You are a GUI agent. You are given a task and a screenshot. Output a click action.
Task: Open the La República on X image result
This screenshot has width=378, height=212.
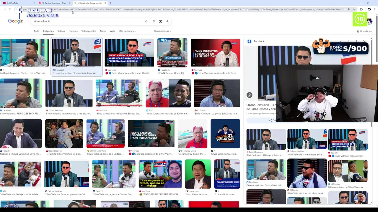(x=24, y=53)
